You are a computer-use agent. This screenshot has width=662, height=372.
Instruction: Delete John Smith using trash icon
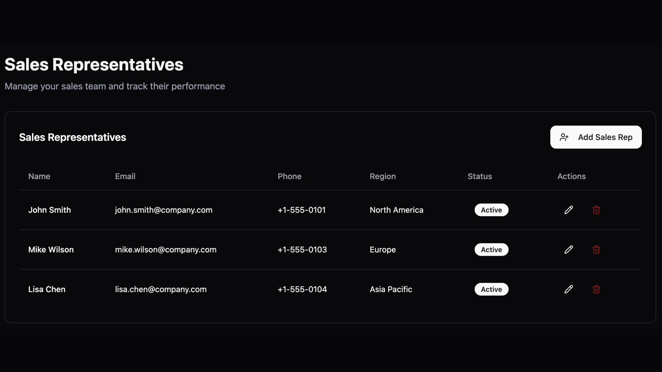click(x=596, y=210)
